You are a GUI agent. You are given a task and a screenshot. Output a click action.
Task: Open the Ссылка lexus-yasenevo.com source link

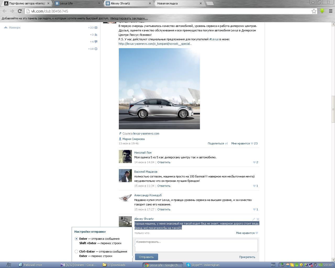[x=146, y=133]
